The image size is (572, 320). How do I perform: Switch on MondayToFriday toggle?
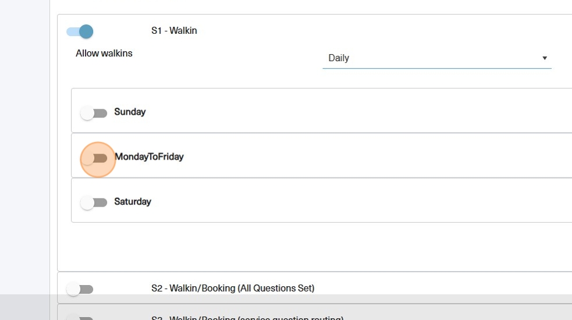point(94,158)
